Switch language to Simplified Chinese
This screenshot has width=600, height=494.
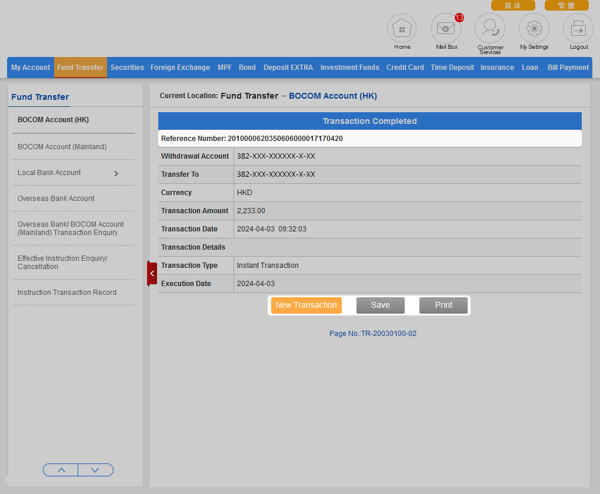pos(513,5)
